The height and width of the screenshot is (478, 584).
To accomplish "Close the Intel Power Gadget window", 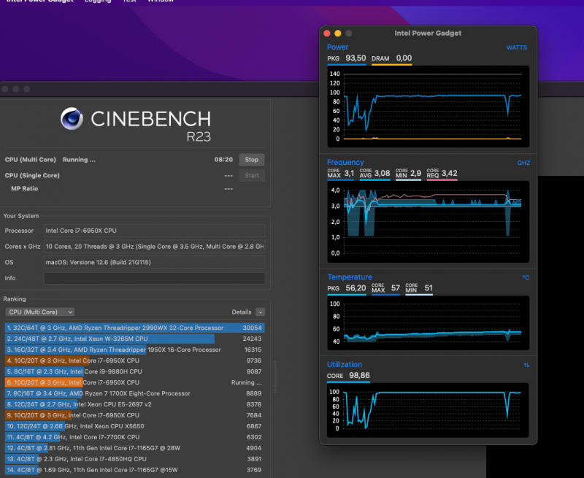I will 327,33.
